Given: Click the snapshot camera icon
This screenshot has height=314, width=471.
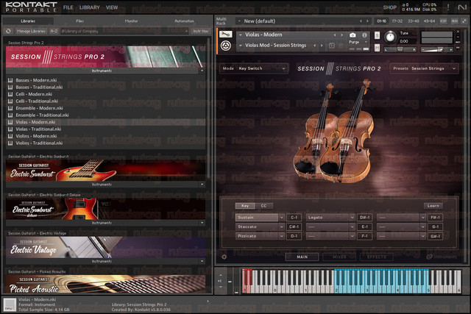Looking at the screenshot, I should coord(353,35).
